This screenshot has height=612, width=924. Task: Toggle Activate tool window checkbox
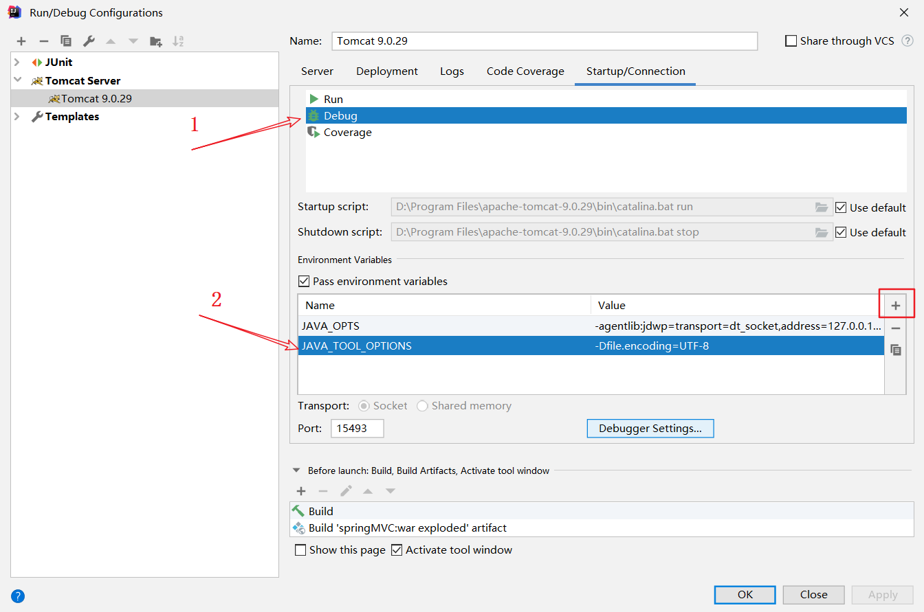point(397,550)
